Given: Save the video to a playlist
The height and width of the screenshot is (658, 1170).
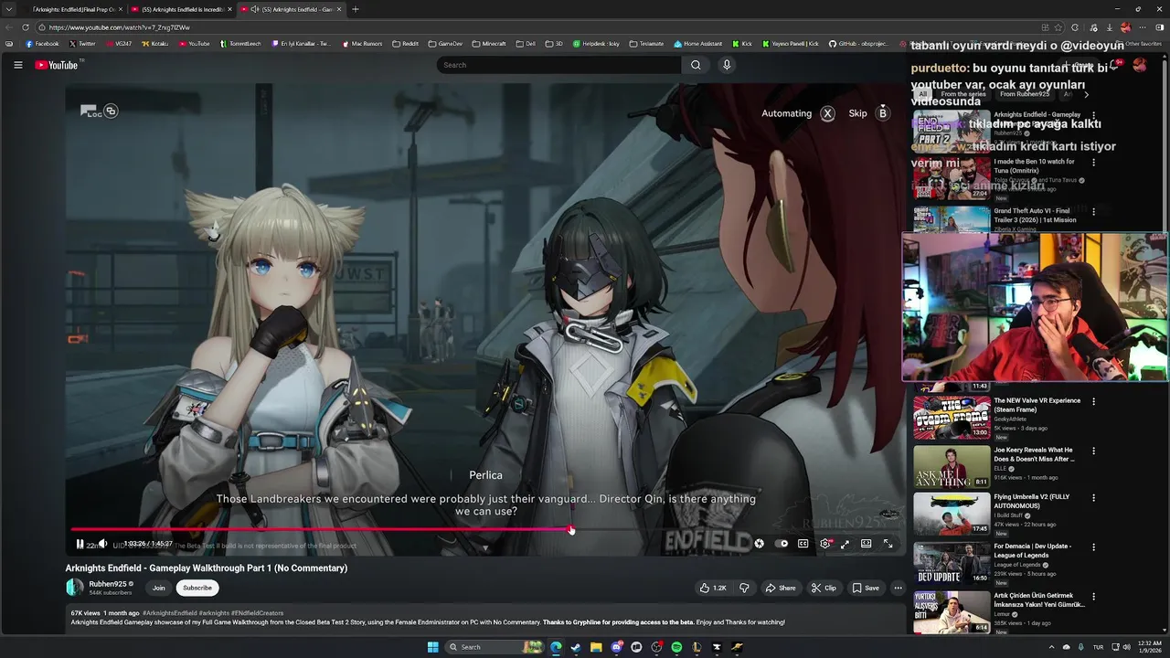Looking at the screenshot, I should click(865, 588).
